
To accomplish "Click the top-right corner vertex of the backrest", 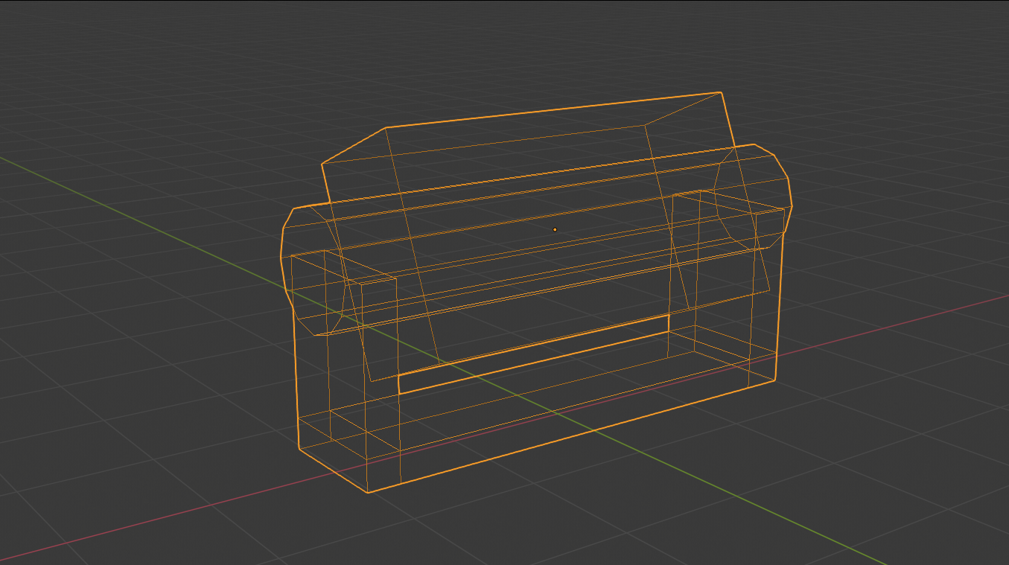I will [721, 92].
